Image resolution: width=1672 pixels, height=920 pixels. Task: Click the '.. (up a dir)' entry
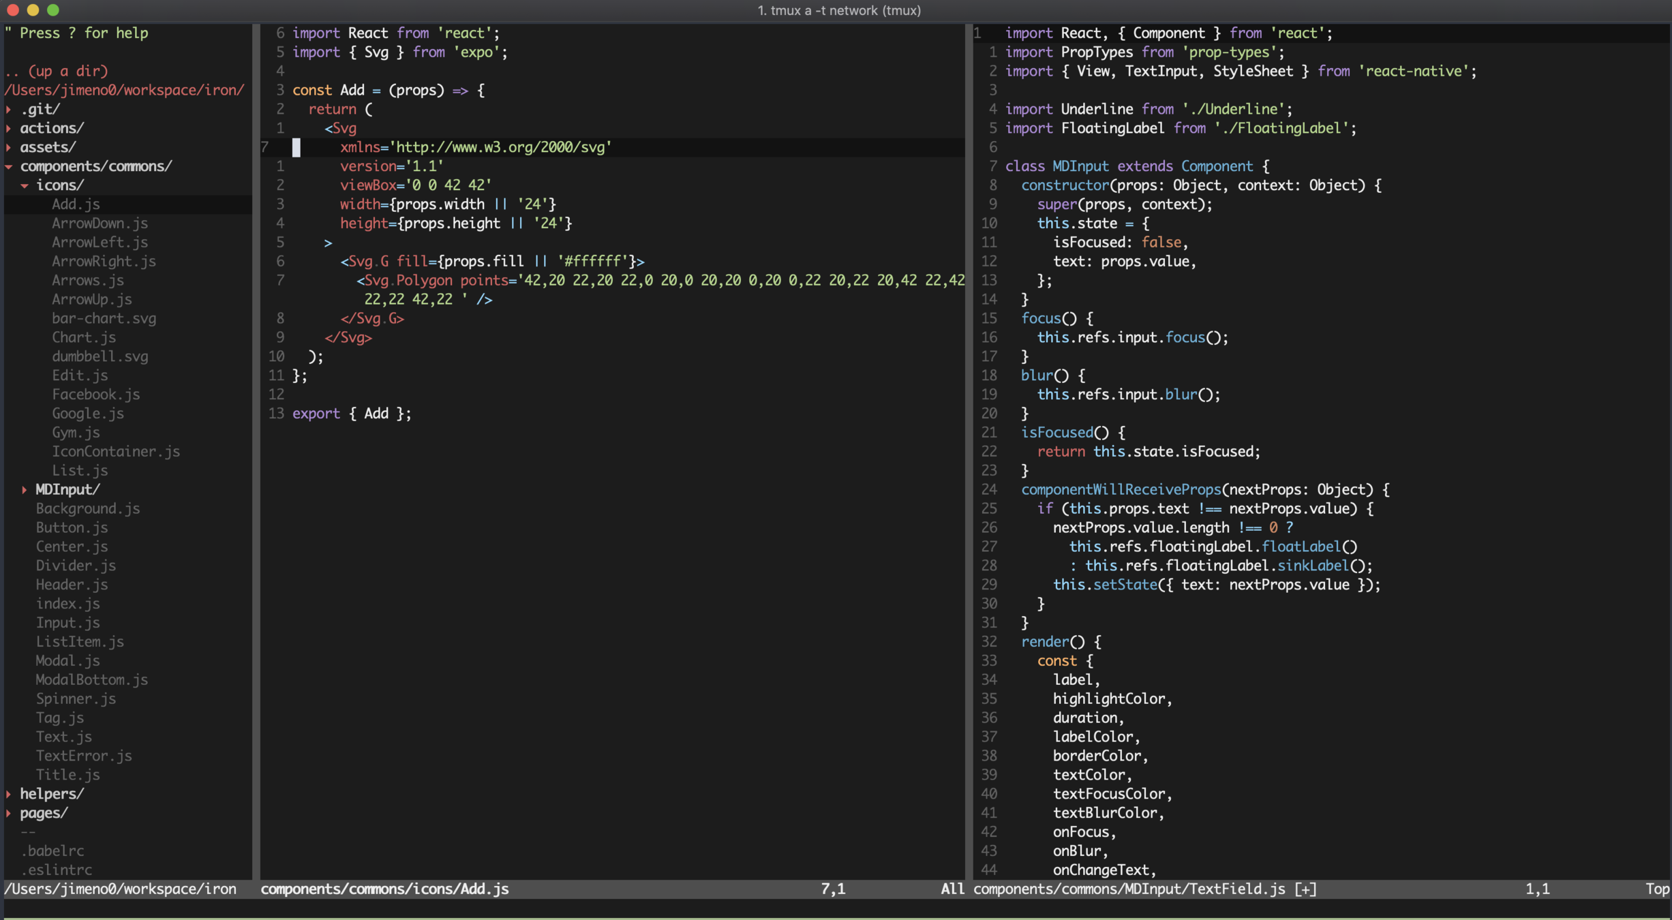tap(57, 71)
